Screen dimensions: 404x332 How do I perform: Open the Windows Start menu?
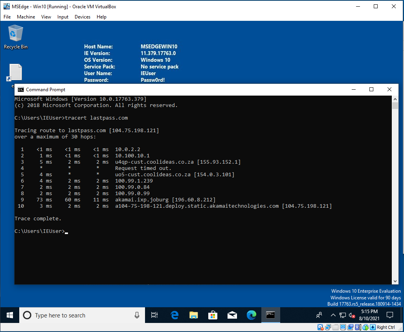[9, 315]
